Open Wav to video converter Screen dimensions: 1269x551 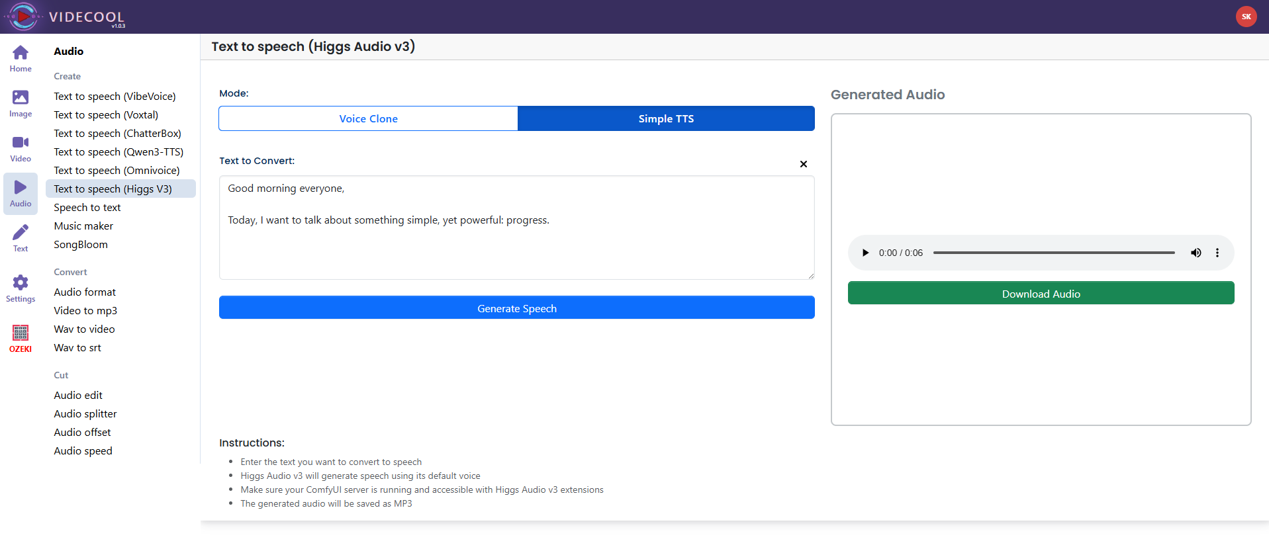point(84,329)
